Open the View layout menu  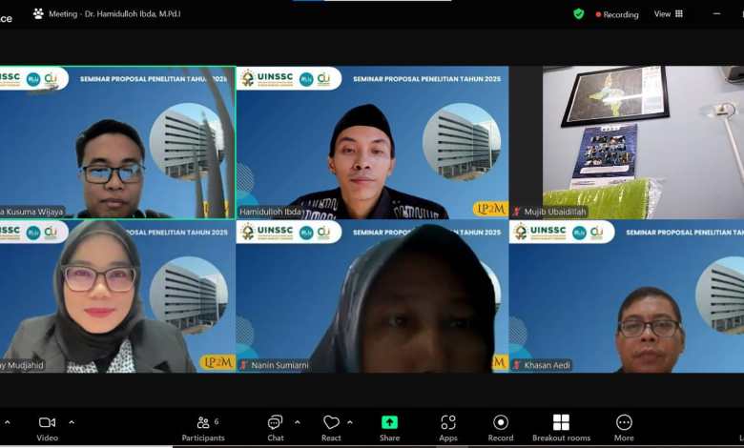pos(669,14)
